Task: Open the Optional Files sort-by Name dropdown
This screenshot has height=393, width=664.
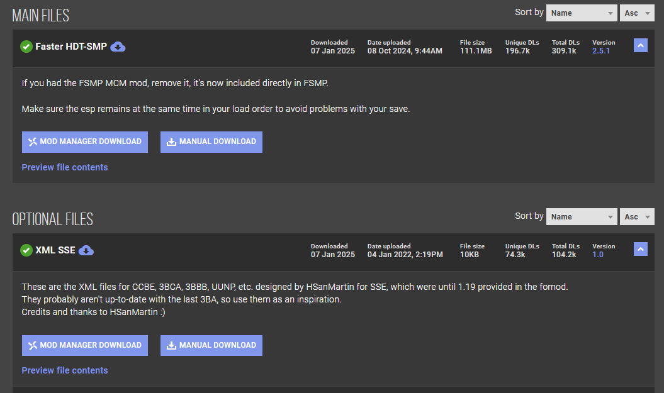Action: coord(582,216)
